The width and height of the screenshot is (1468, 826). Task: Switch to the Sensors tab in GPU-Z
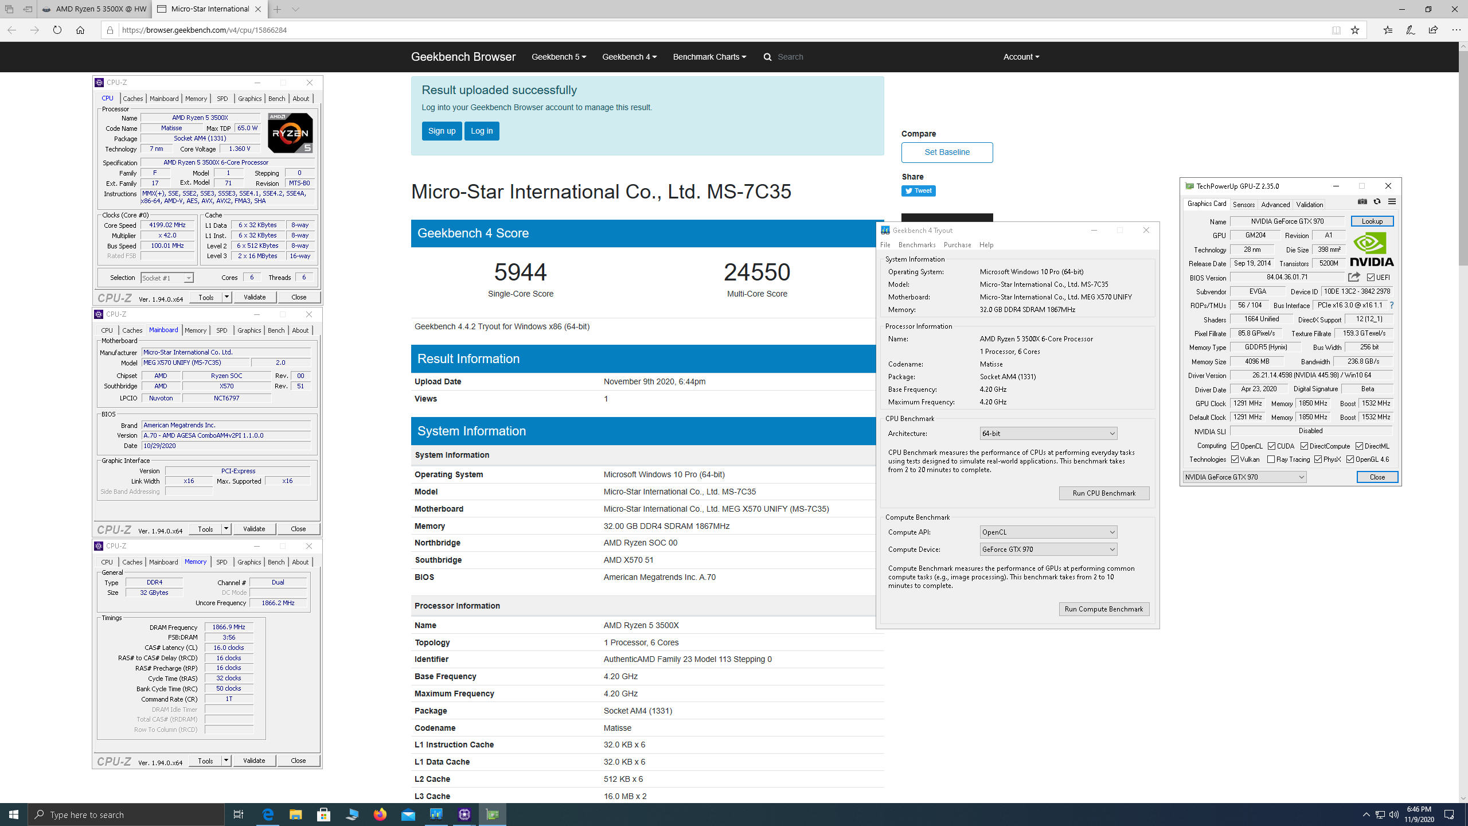tap(1244, 204)
